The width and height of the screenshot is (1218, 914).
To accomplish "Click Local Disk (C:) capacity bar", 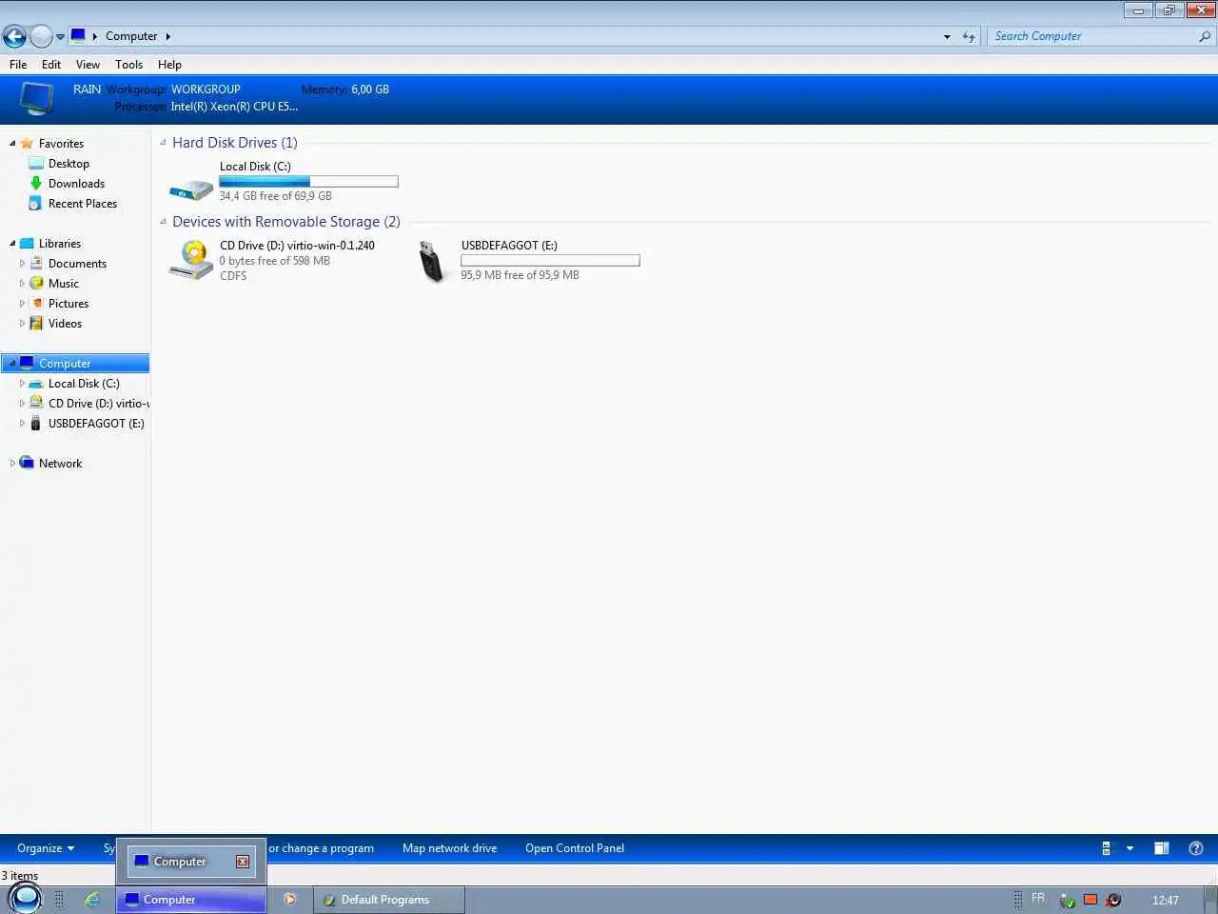I will 308,181.
